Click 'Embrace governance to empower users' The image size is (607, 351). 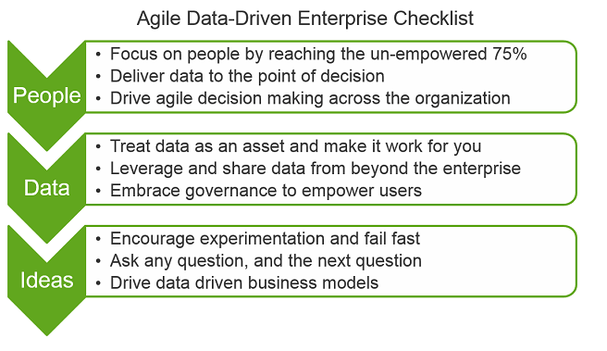click(x=266, y=191)
